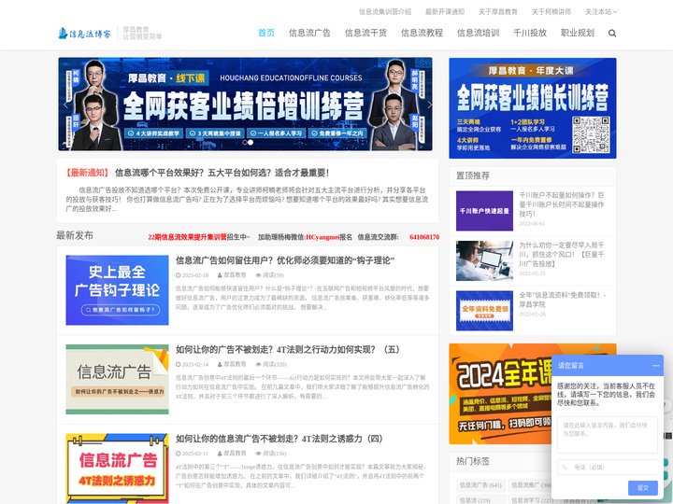
Task: Open the 22期信息流效果提升集训营 red link
Action: pyautogui.click(x=187, y=237)
